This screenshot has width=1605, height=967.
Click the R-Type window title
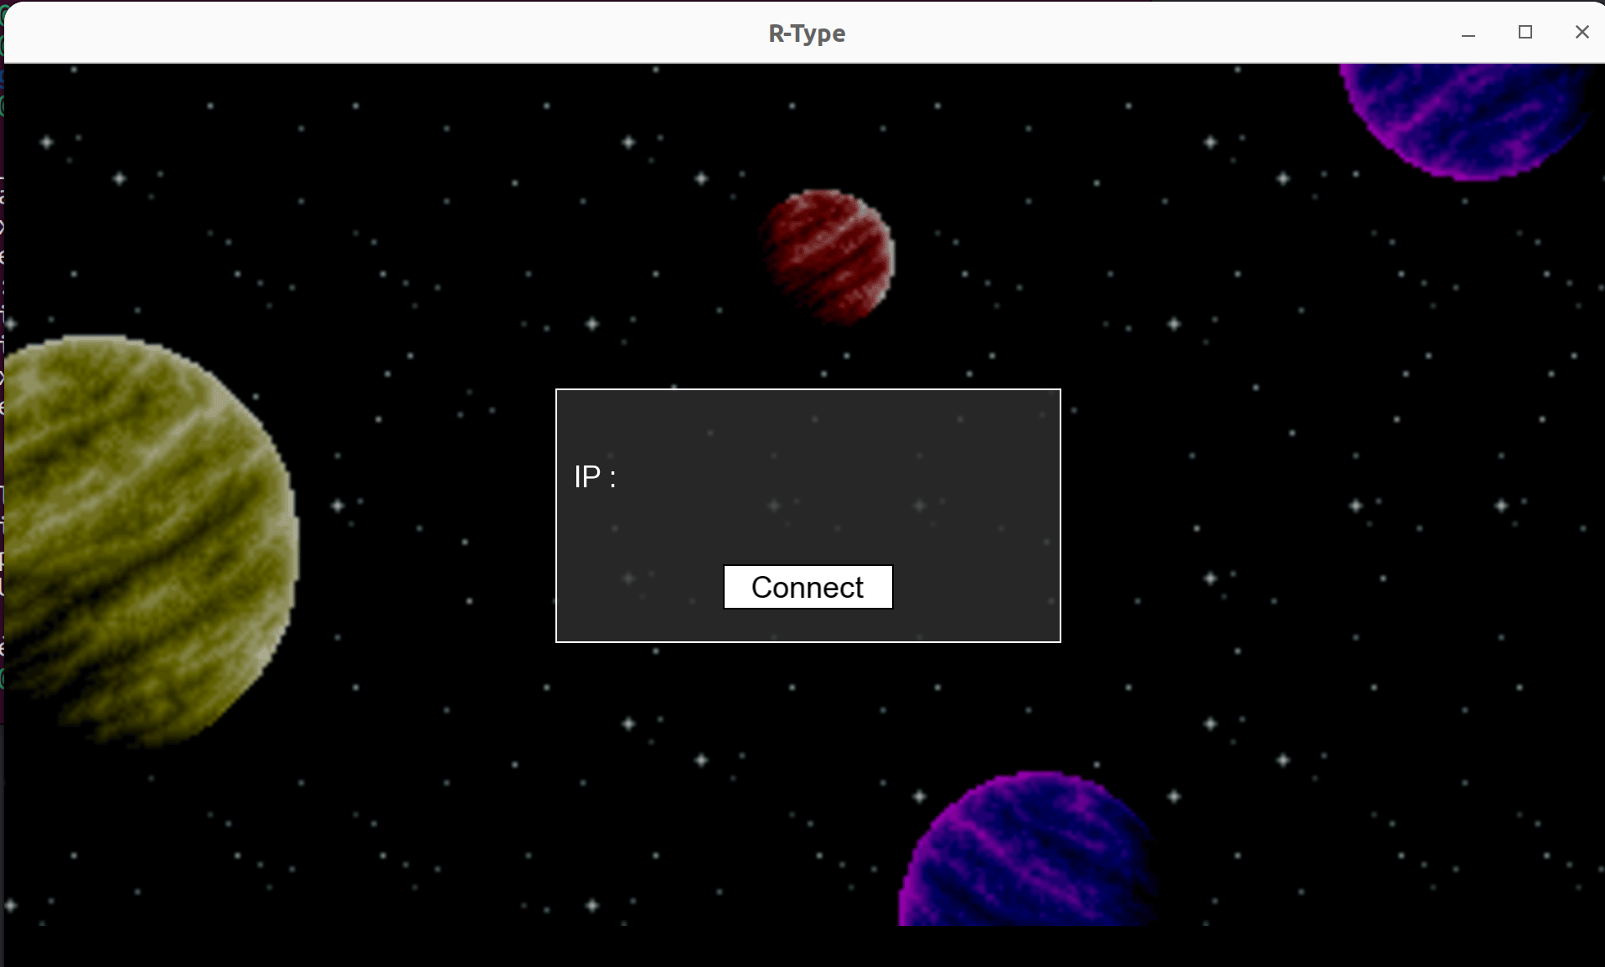coord(807,33)
